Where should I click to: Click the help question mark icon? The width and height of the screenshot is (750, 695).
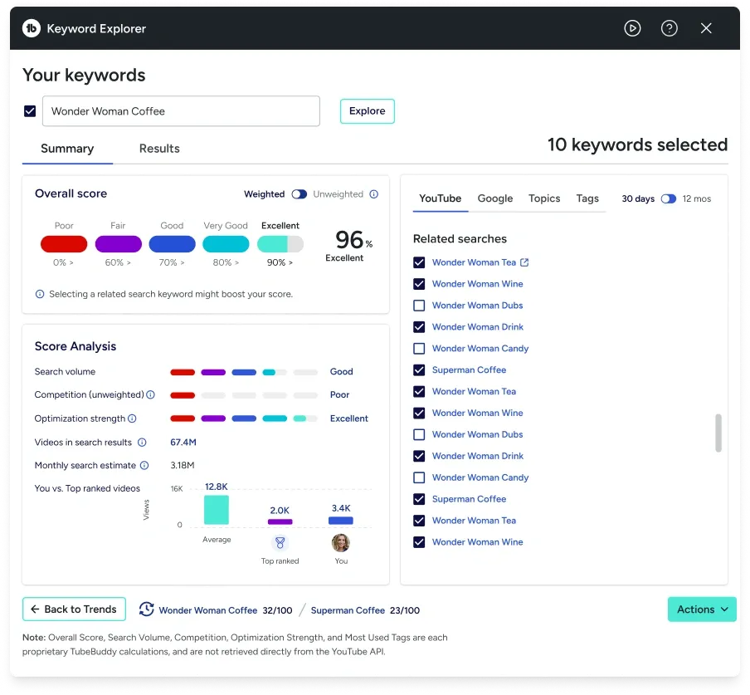point(670,27)
